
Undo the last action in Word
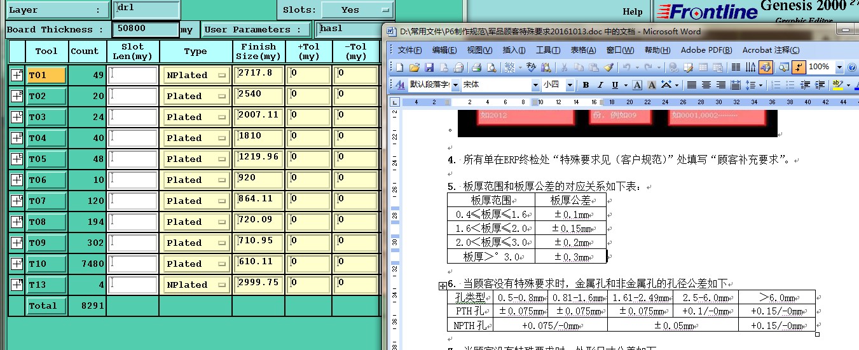pyautogui.click(x=626, y=67)
